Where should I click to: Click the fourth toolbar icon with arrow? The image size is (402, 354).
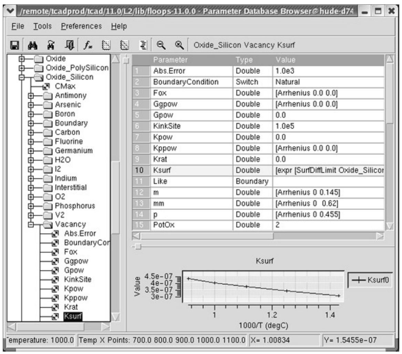click(70, 45)
